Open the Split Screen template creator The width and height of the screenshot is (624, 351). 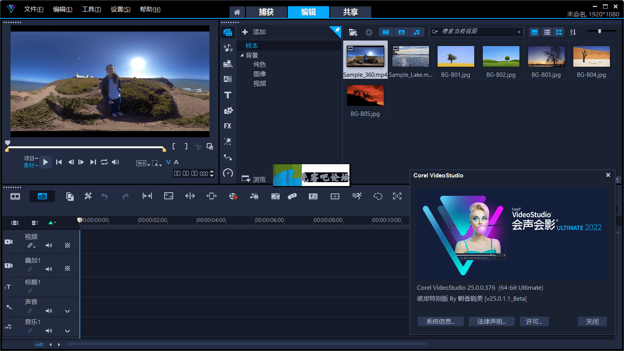[335, 196]
